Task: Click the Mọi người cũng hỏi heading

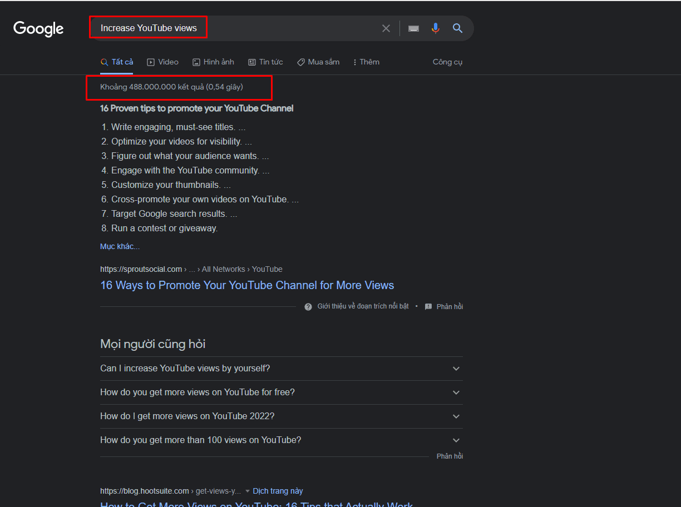Action: pyautogui.click(x=153, y=344)
